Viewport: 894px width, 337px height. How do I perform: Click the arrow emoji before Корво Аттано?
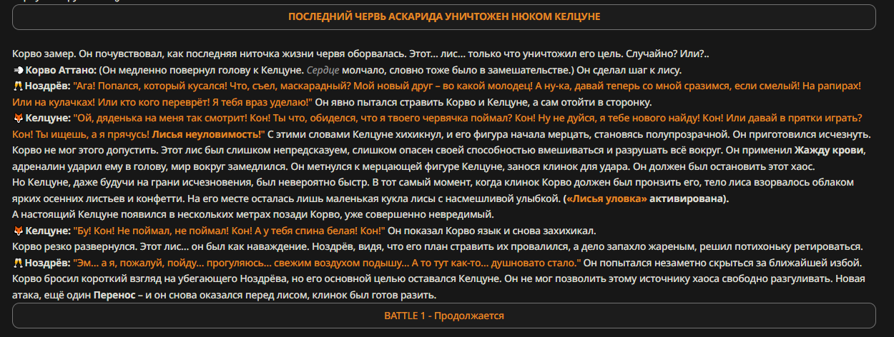click(18, 70)
